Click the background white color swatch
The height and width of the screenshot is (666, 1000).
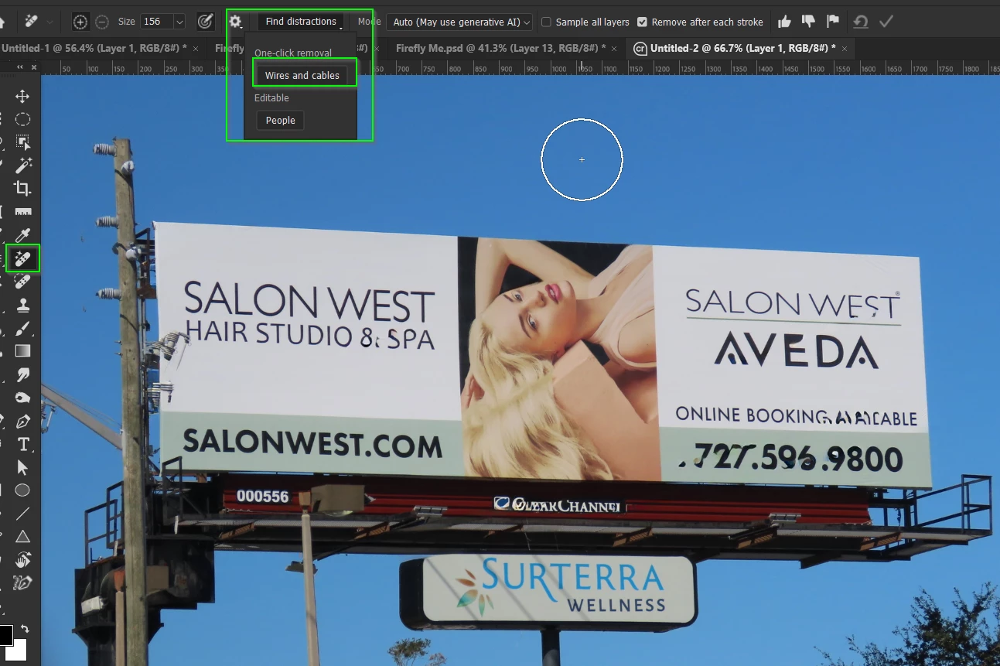coord(16,650)
